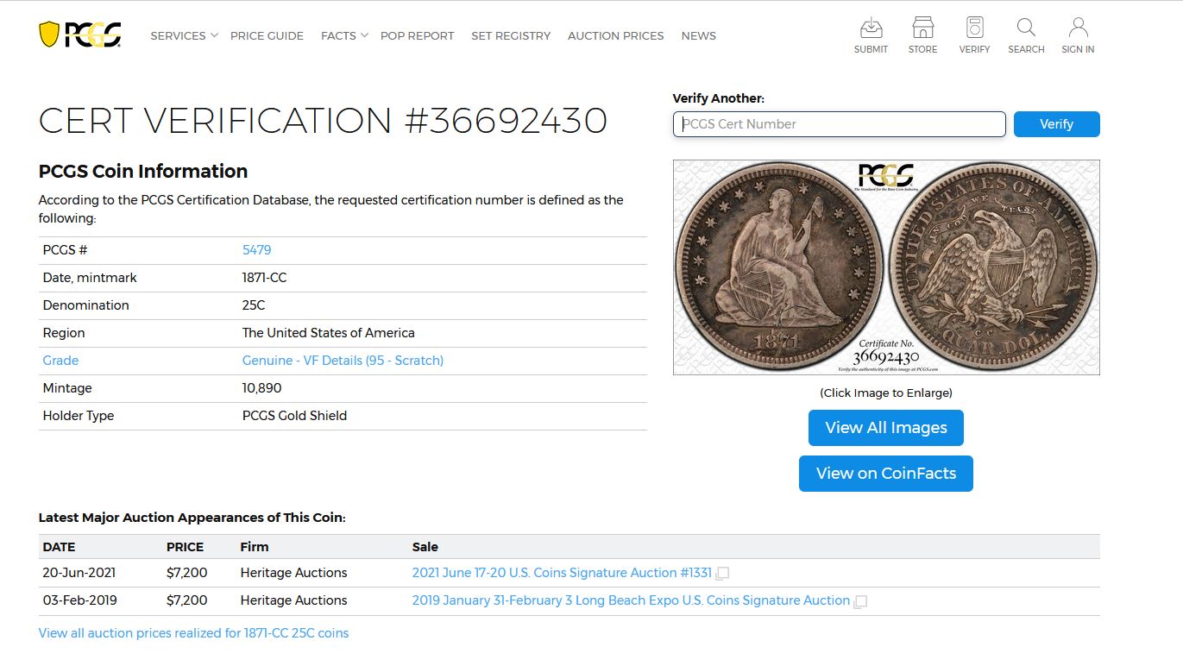Open the Submit icon
Screen dimensions: 1183x666
[x=871, y=35]
